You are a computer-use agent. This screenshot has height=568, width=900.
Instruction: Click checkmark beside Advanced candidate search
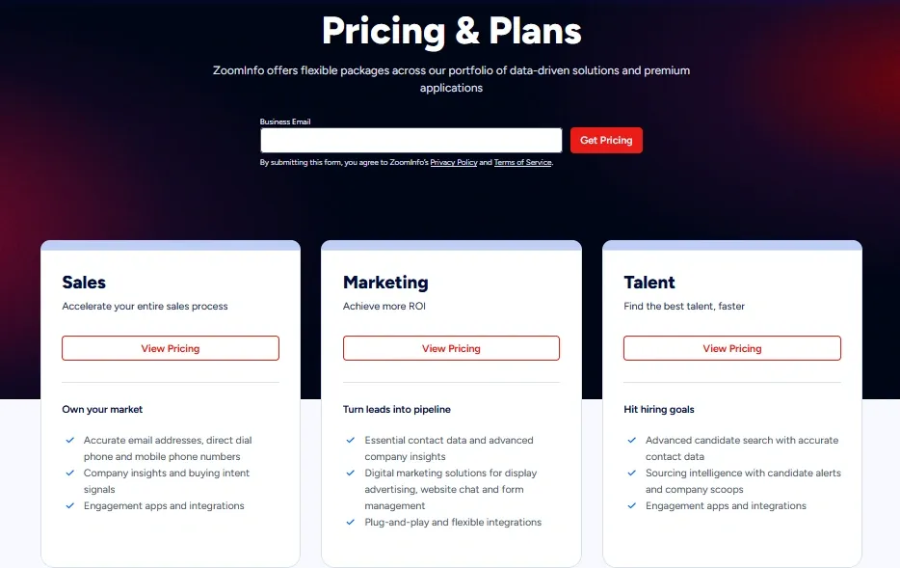(x=632, y=441)
